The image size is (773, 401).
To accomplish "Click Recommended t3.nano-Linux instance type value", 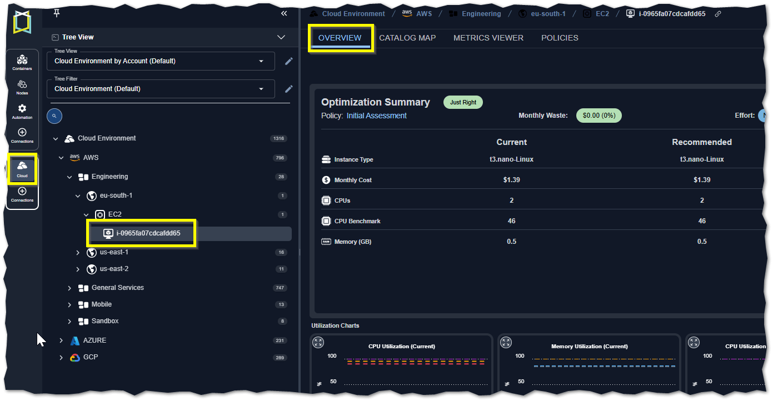I will (x=702, y=159).
